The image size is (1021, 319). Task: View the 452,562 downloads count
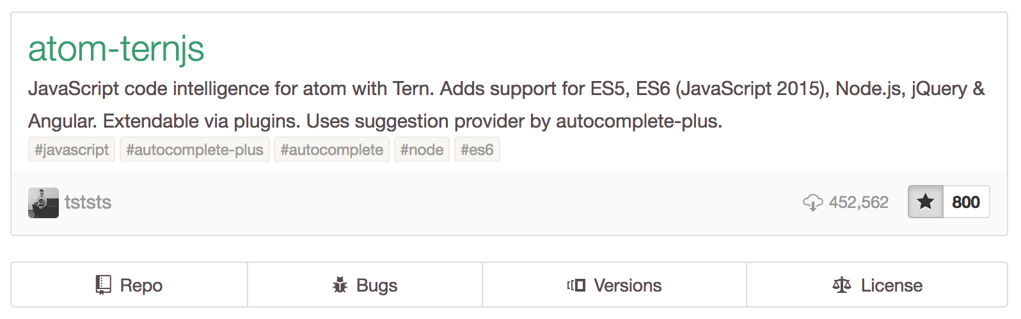(x=859, y=203)
